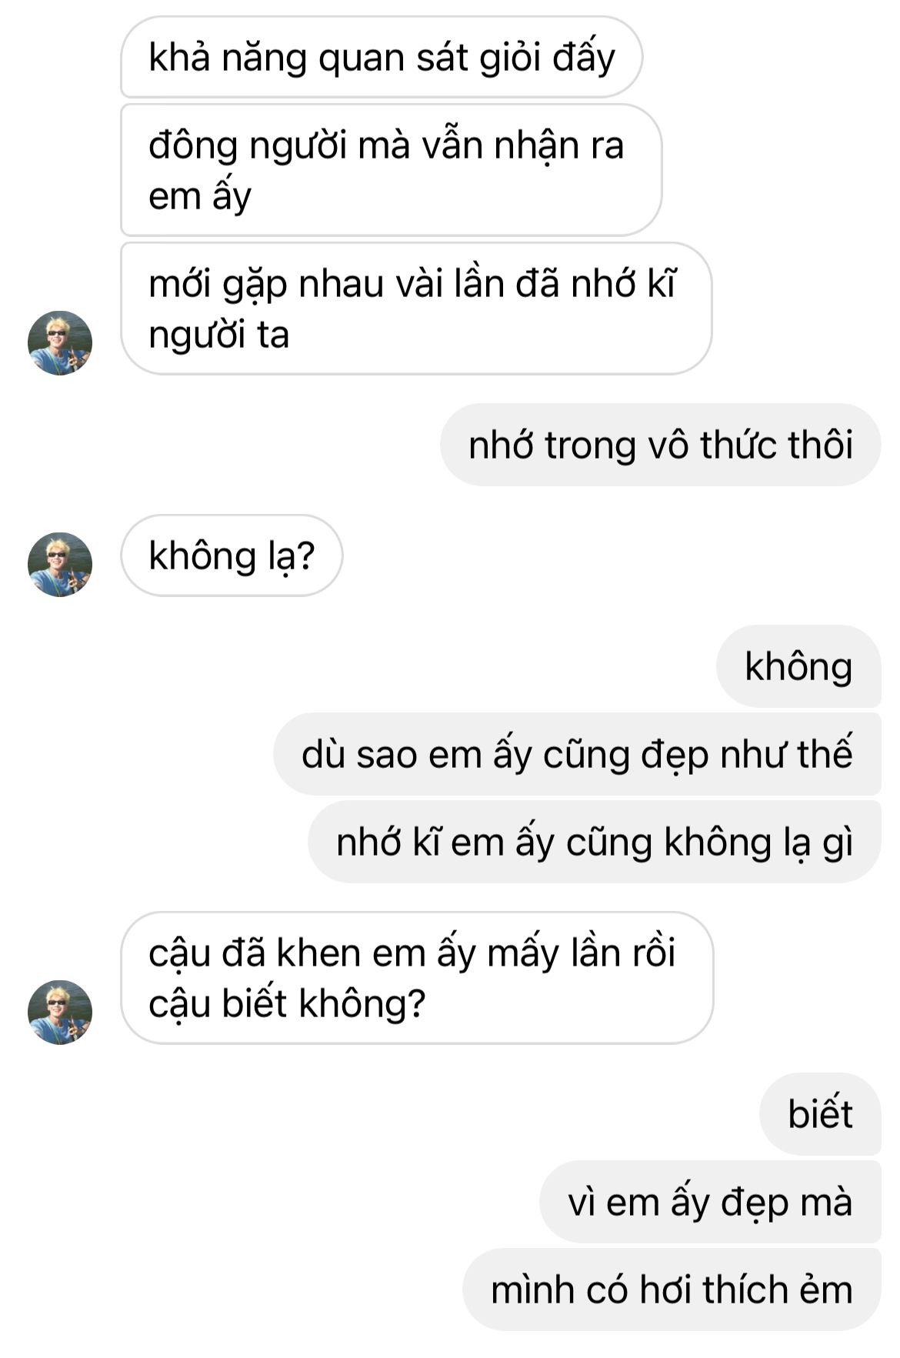This screenshot has height=1358, width=900.
Task: Click "cậu biết không?" line of text
Action: pyautogui.click(x=287, y=1003)
